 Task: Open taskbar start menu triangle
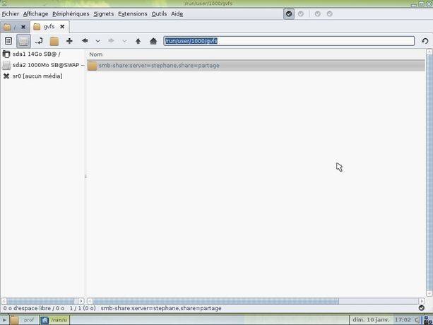click(x=4, y=320)
